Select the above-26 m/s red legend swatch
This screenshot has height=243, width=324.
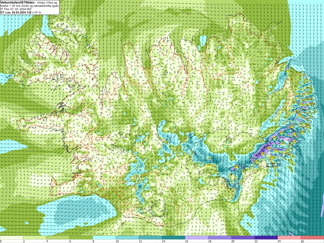coord(312,238)
